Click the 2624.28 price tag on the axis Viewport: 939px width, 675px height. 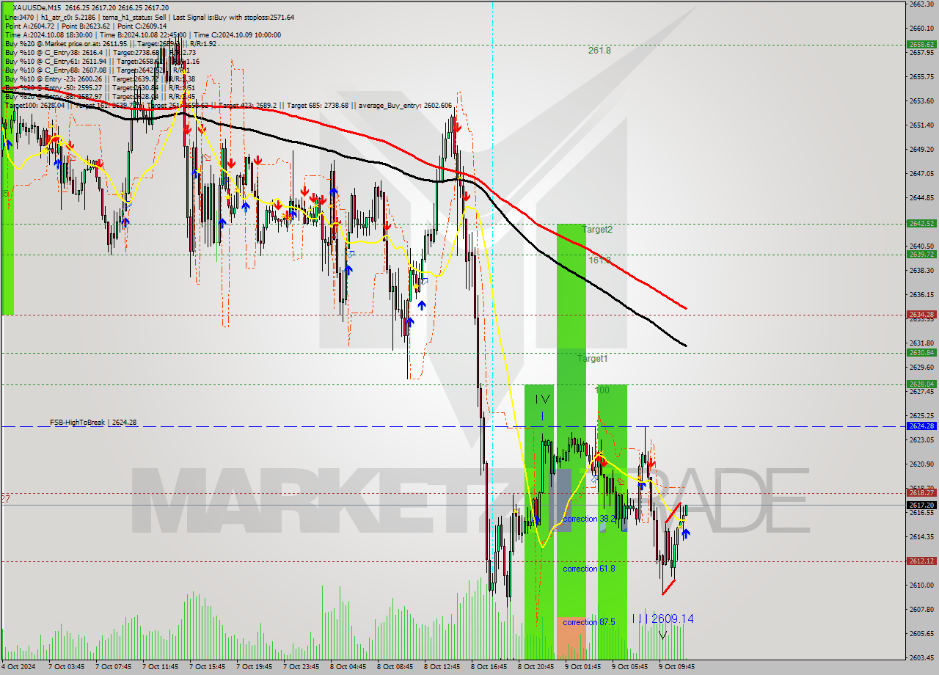(921, 426)
